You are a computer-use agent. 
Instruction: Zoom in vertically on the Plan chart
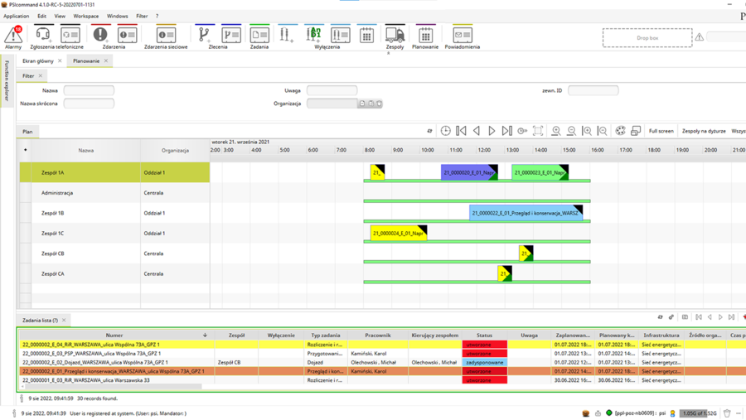555,131
